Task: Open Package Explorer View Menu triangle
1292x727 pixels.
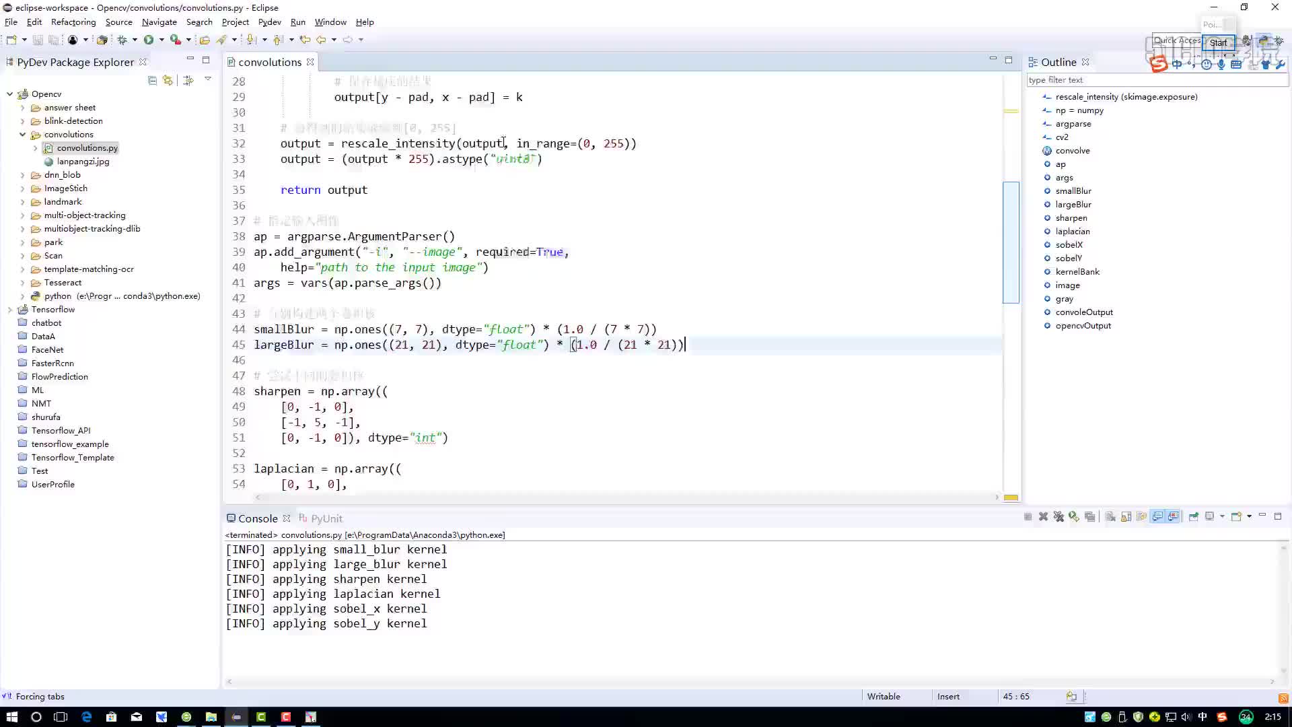Action: (208, 79)
